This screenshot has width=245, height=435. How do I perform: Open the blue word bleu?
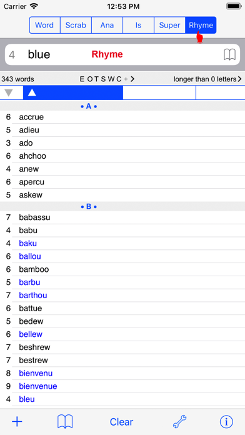pos(27,399)
